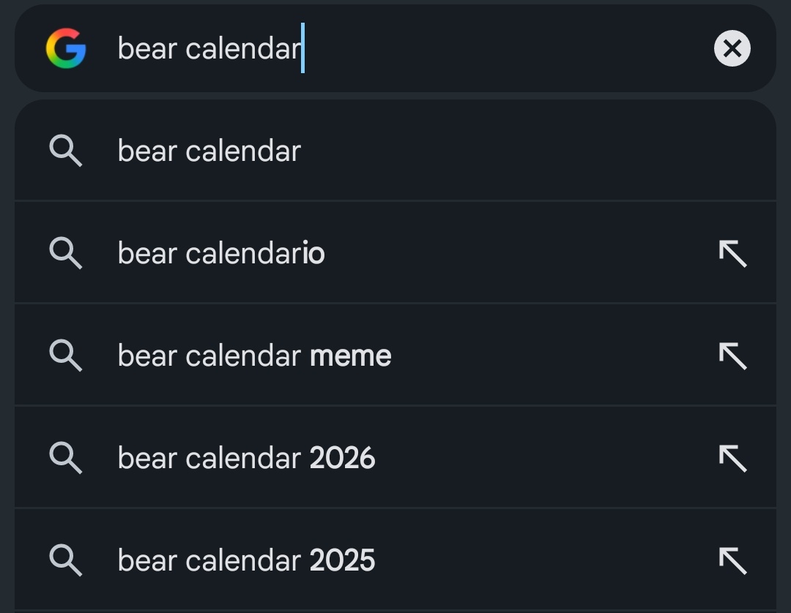
Task: Tap magnifier icon next to "bear calendar 2026"
Action: click(x=66, y=459)
